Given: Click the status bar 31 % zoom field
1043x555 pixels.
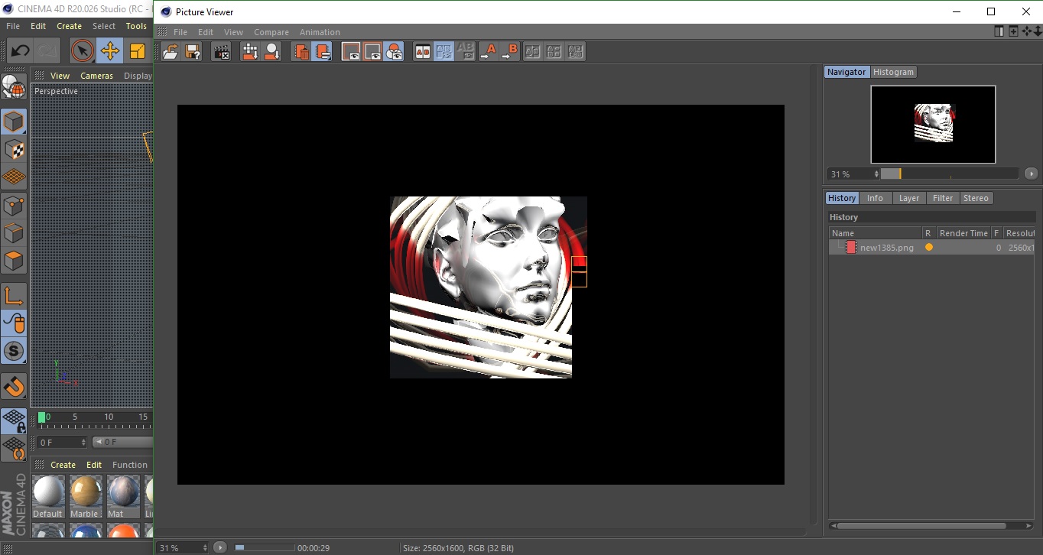Looking at the screenshot, I should tap(183, 548).
